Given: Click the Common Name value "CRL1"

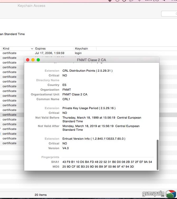Looking at the screenshot, I should [66, 99].
